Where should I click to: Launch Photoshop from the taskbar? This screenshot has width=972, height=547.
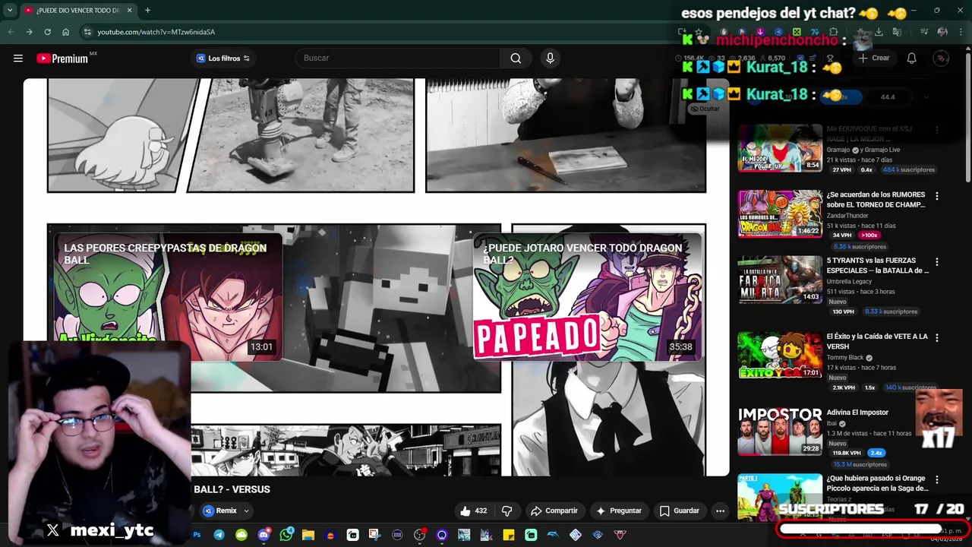[197, 535]
